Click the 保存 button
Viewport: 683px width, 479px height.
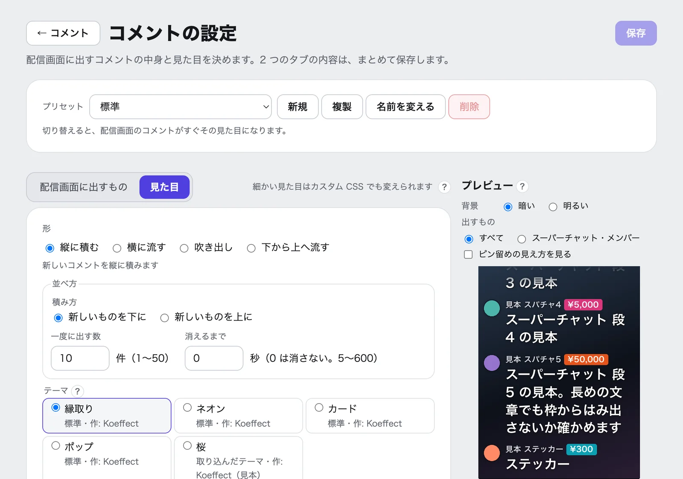coord(636,33)
